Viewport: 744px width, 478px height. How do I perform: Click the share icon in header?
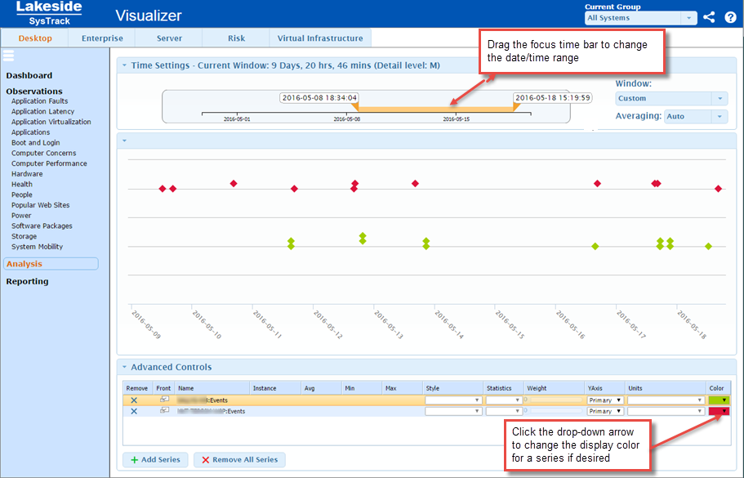709,16
